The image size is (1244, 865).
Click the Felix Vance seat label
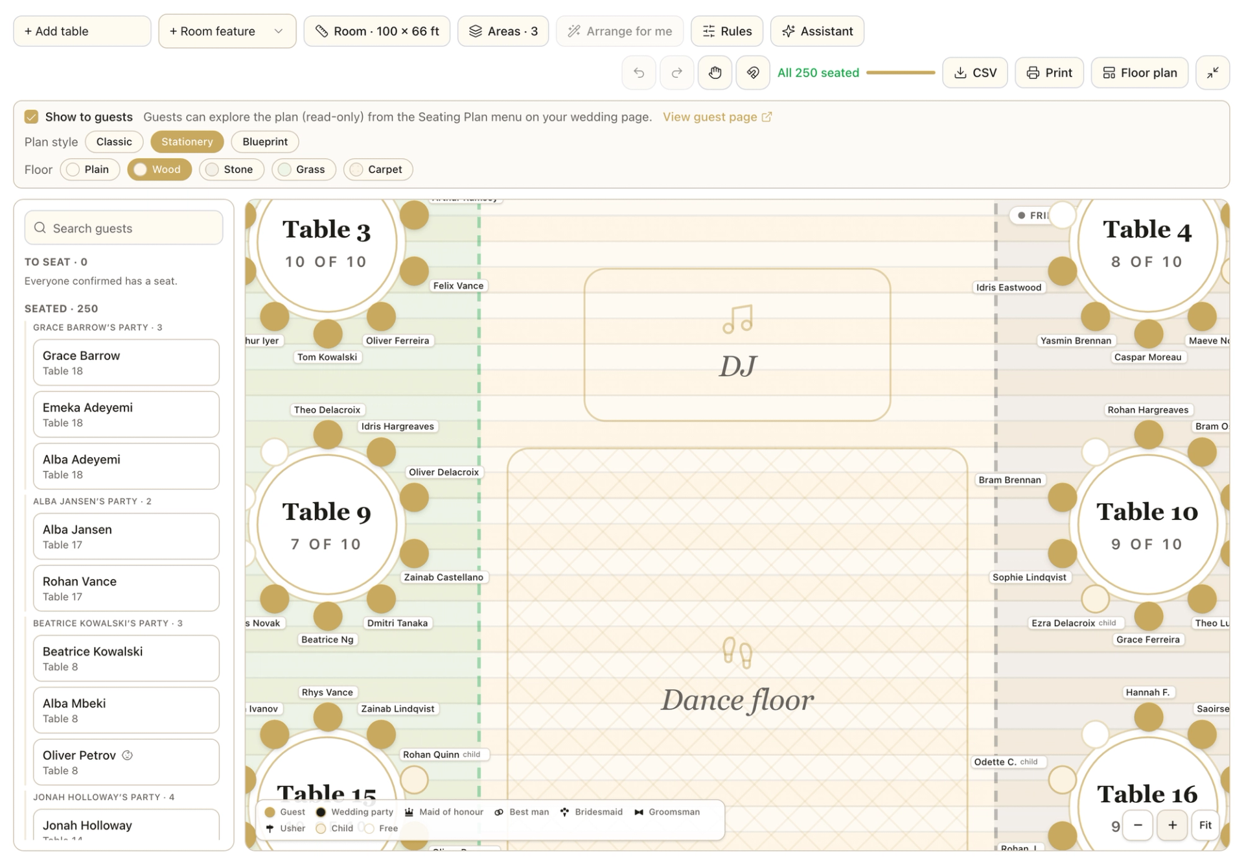(458, 285)
